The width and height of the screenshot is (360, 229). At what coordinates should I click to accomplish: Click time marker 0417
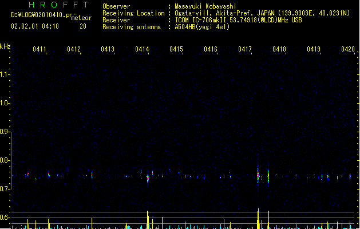245,49
